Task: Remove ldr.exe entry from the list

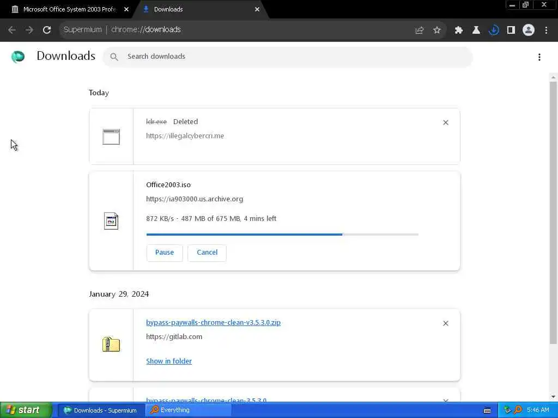Action: 446,122
